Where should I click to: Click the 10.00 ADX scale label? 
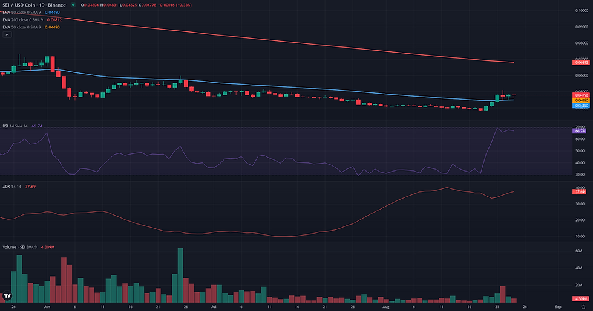[x=580, y=236]
